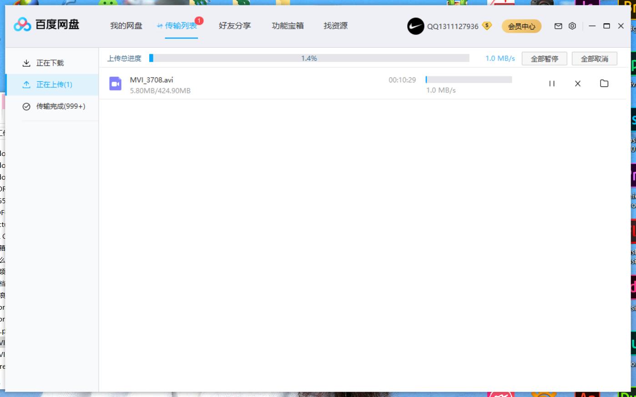Click the 全部暂停 button
The height and width of the screenshot is (397, 636).
coord(545,58)
